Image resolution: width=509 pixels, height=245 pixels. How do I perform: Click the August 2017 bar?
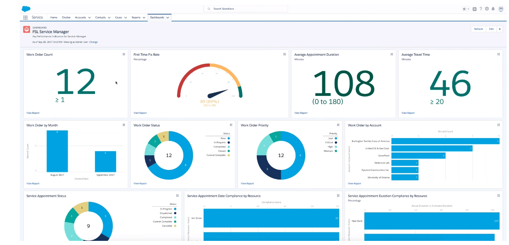(57, 151)
